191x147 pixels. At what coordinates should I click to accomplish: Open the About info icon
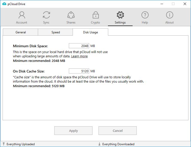170,15
